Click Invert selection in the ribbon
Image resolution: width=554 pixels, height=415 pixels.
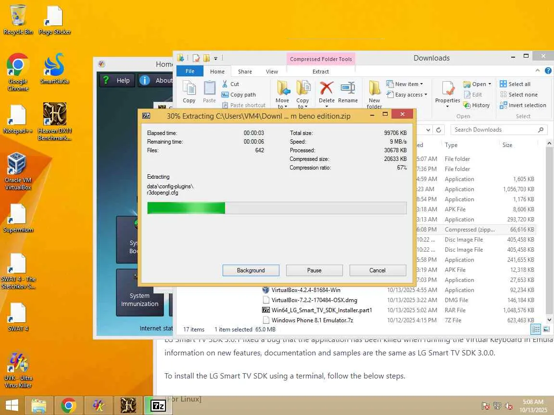point(523,105)
